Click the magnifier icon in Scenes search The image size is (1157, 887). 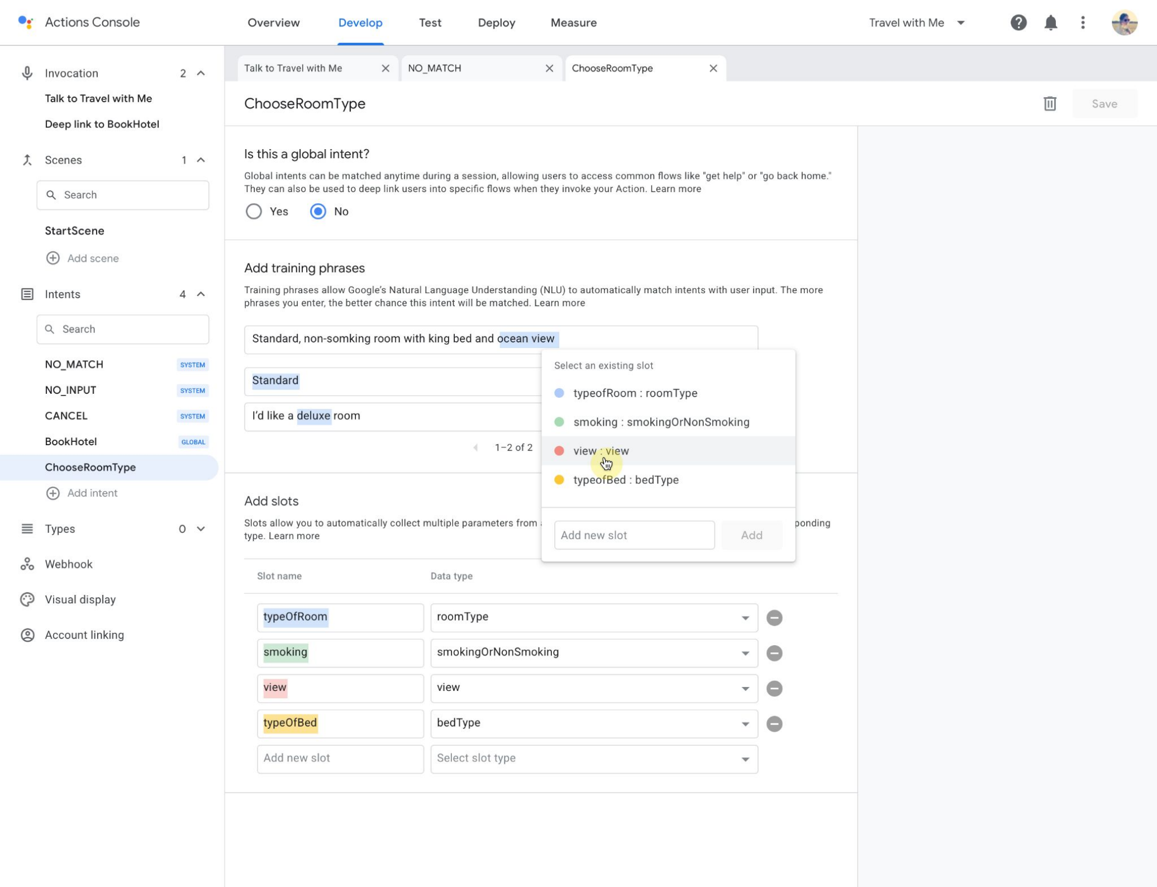tap(51, 195)
